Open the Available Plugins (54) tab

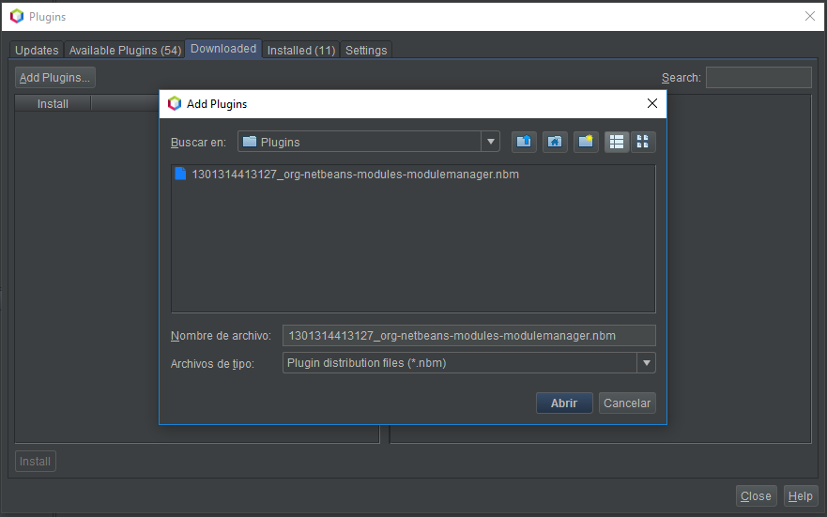(125, 50)
